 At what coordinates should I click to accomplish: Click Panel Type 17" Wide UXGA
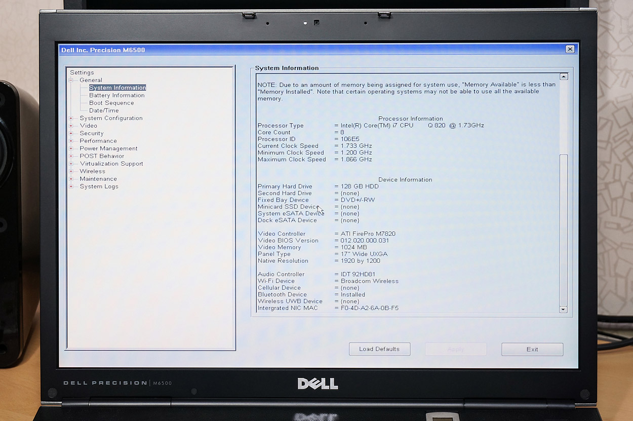(x=323, y=254)
